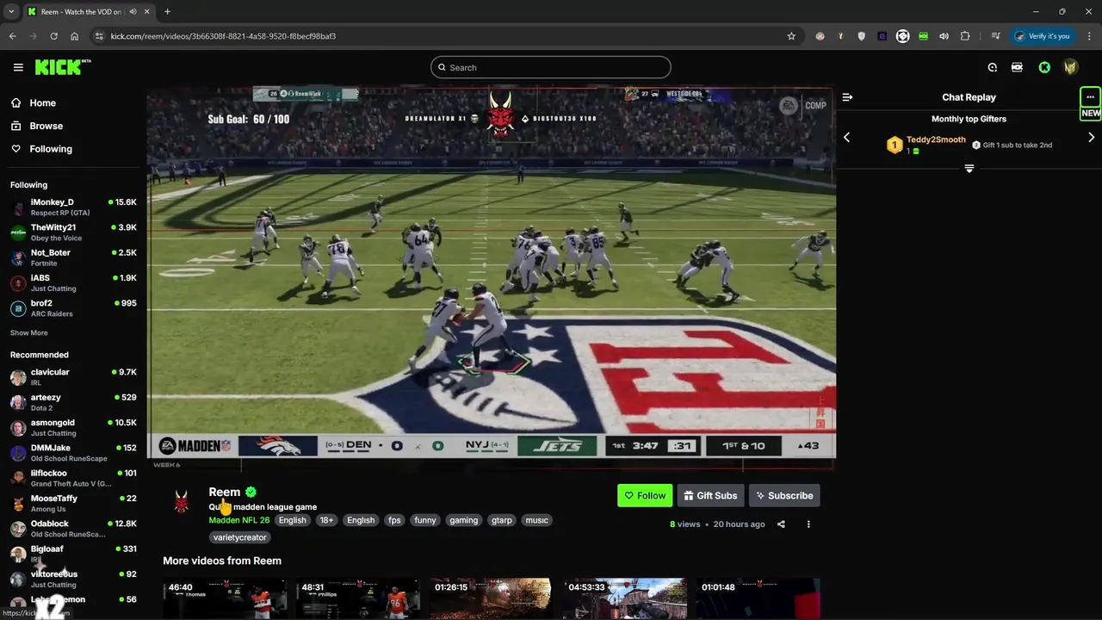Select the fps tag

click(394, 520)
